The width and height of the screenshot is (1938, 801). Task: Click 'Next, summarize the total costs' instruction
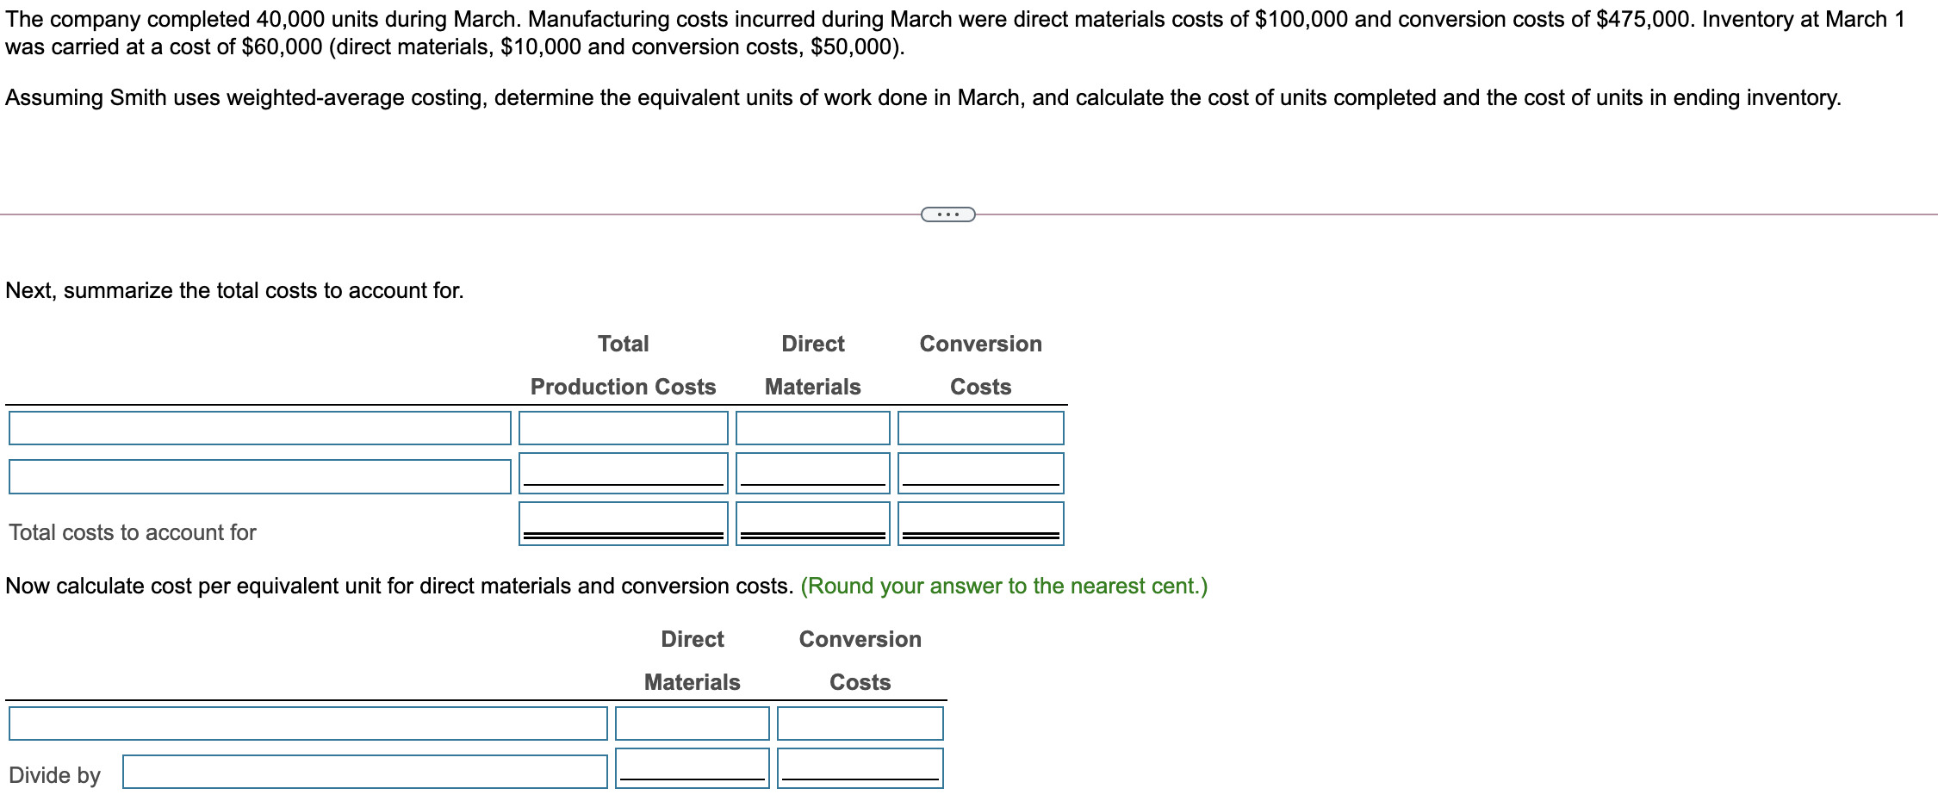click(234, 290)
